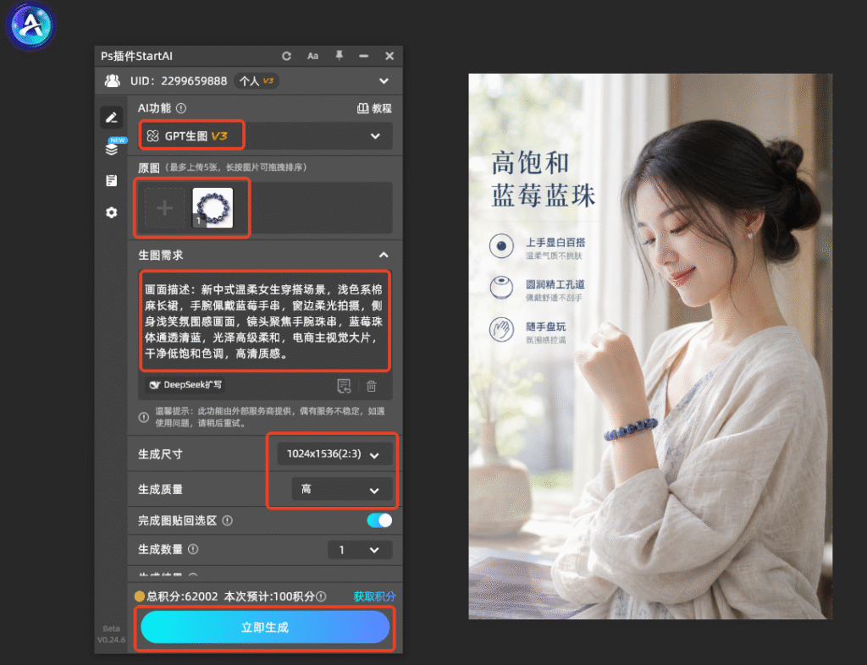Viewport: 867px width, 665px height.
Task: Click the 个人 V3 membership badge
Action: 256,80
